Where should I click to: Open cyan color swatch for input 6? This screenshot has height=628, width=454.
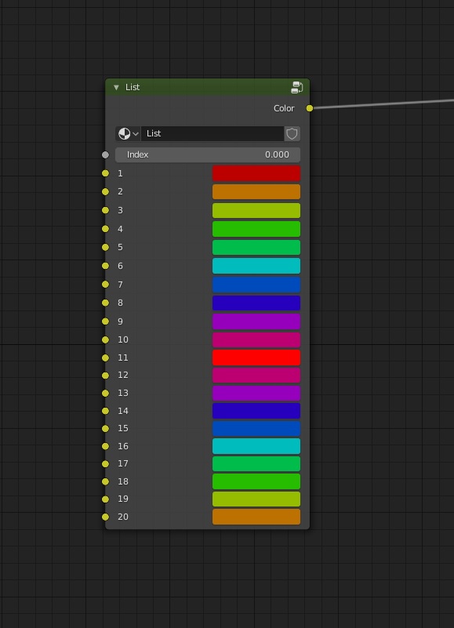point(256,266)
